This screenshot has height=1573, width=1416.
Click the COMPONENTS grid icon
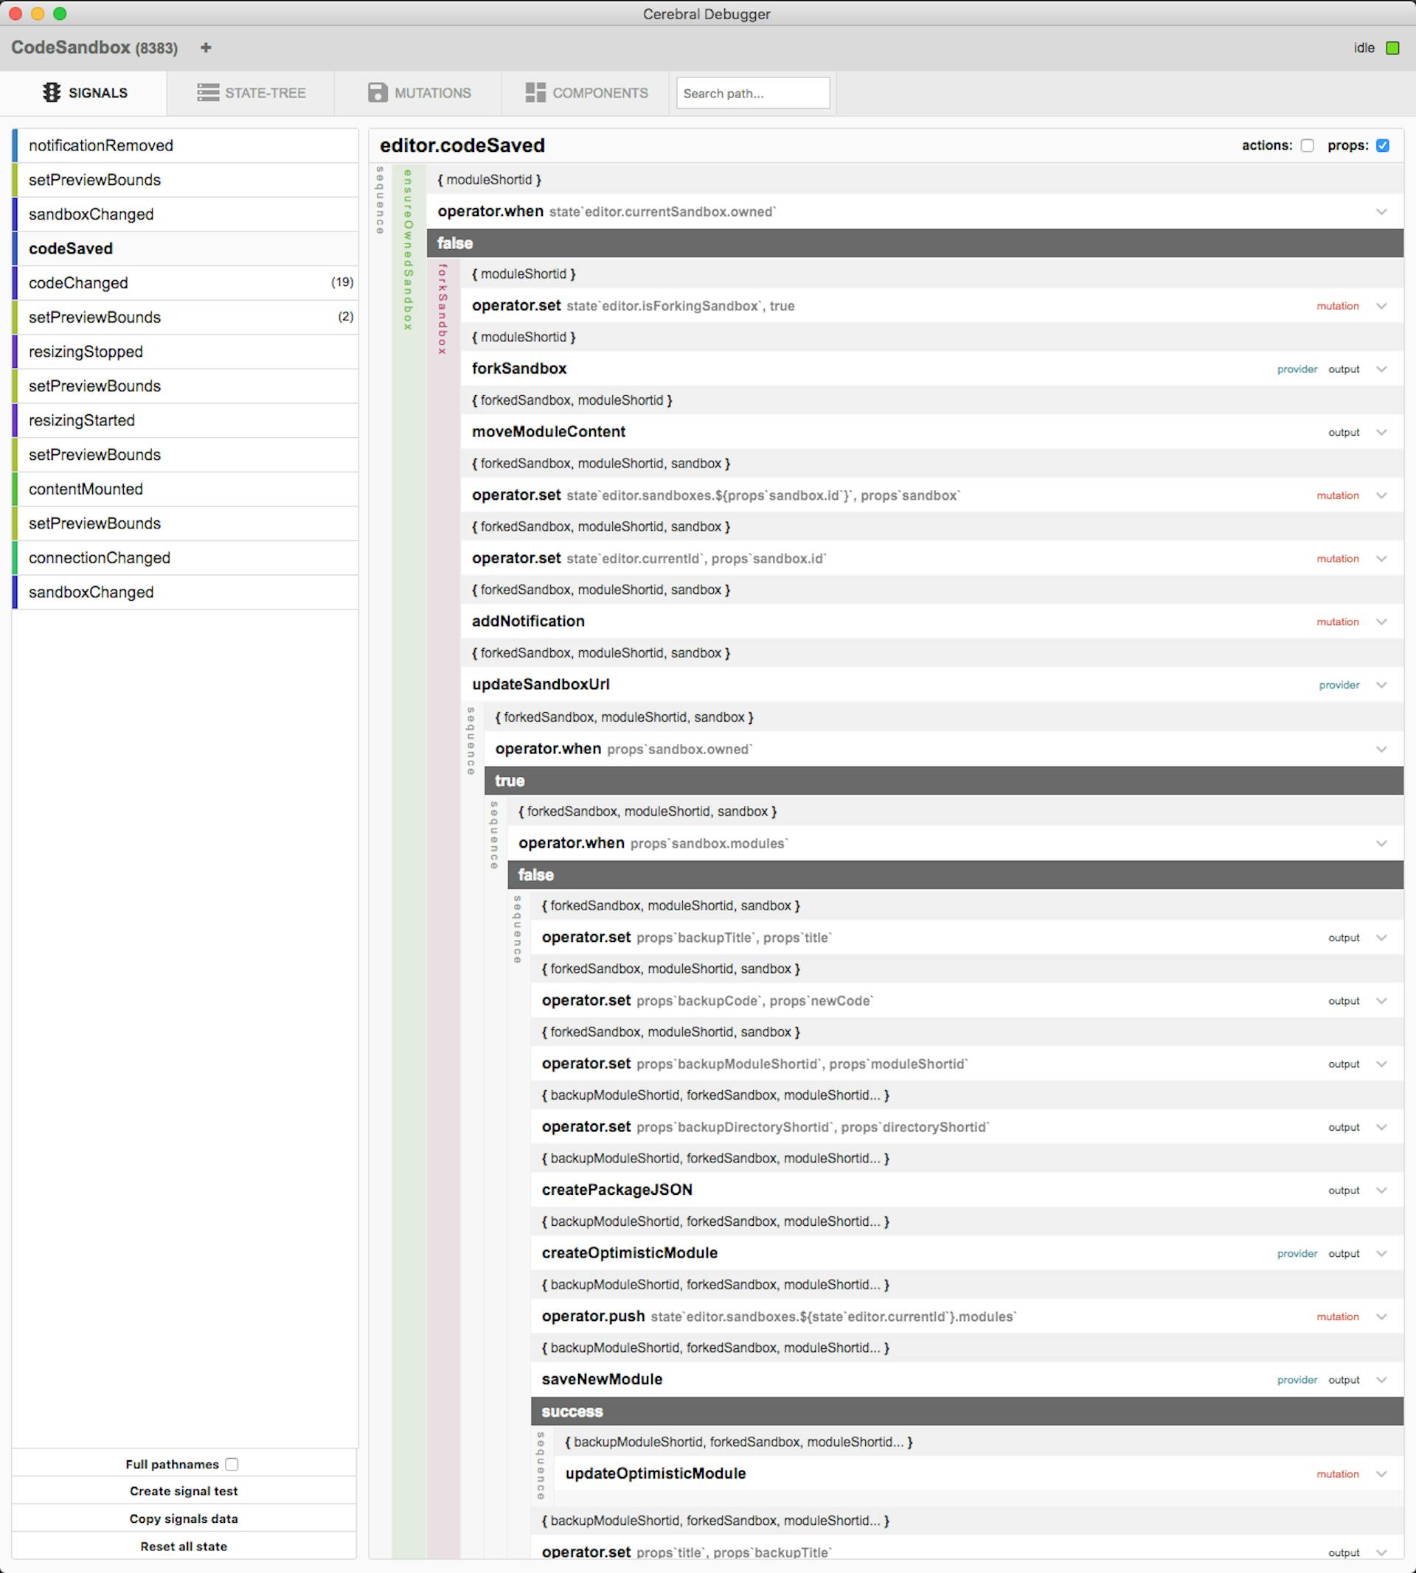coord(535,93)
